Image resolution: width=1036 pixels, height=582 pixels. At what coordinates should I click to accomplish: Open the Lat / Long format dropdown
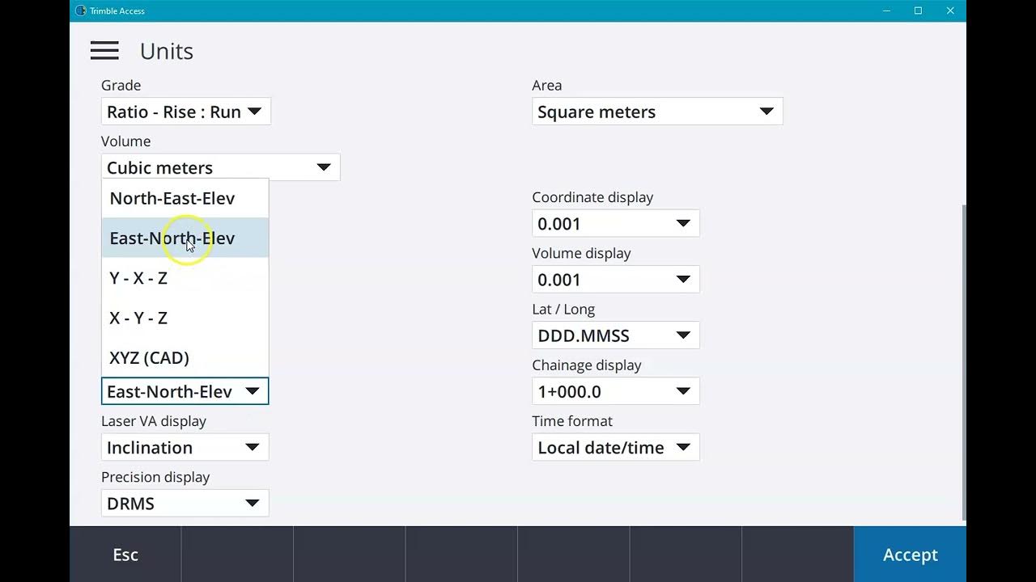[x=615, y=335]
